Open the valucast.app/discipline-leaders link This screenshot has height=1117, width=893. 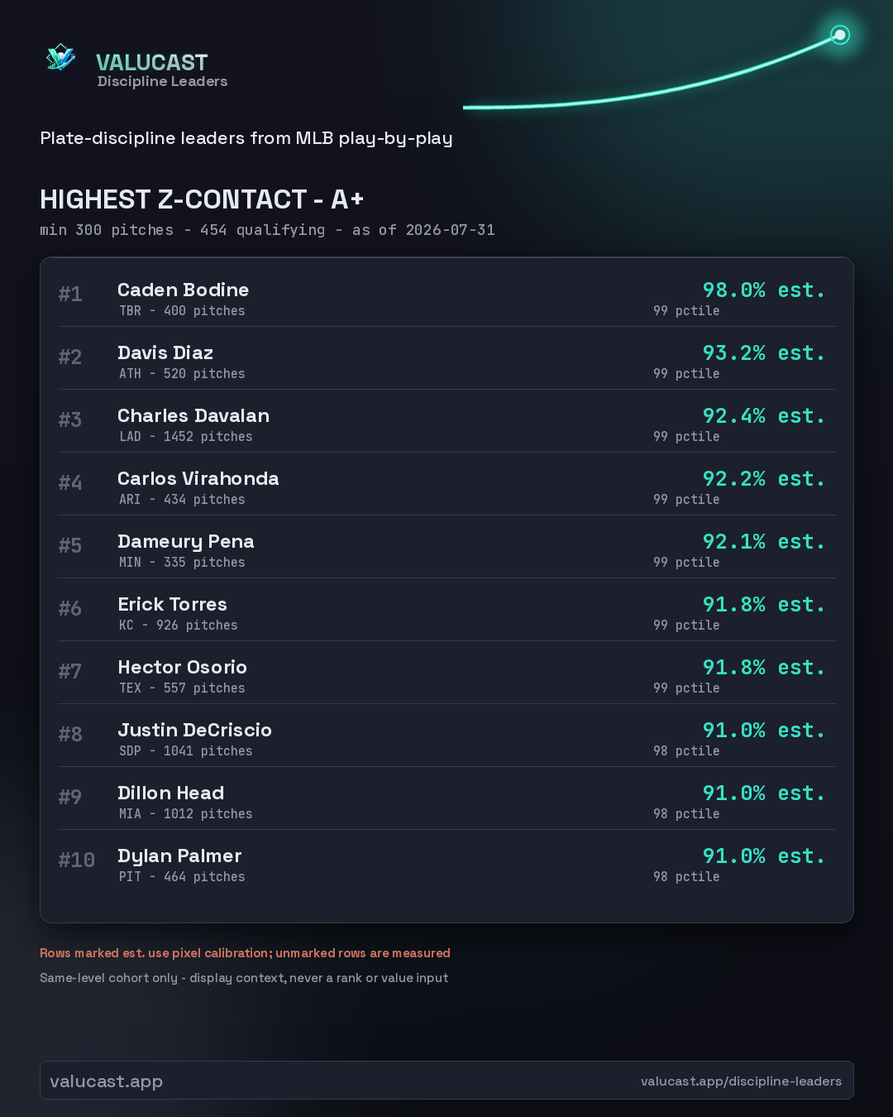pos(741,1081)
